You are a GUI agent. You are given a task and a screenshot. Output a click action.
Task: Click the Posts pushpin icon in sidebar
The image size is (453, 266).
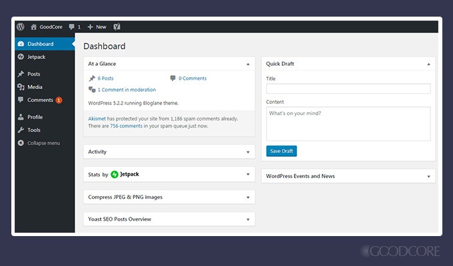21,74
